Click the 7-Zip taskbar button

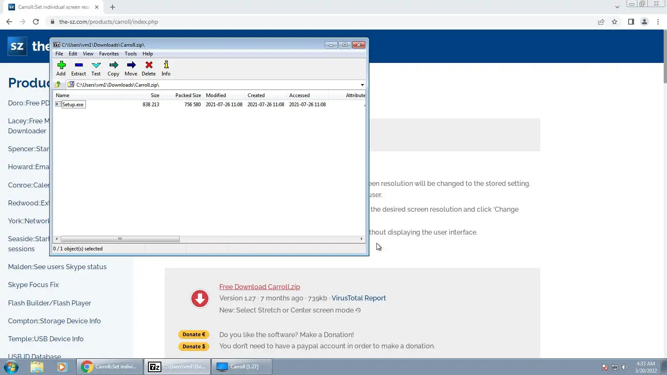(x=178, y=367)
